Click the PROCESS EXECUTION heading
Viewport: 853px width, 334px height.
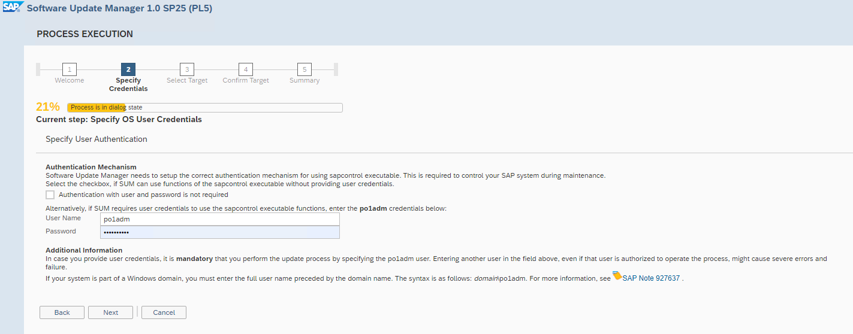85,34
